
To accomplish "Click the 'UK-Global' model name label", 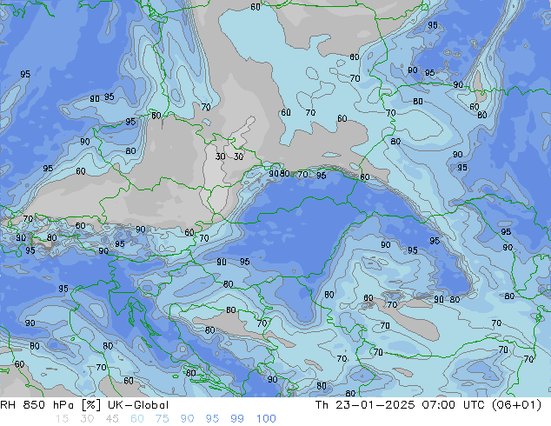I will (x=138, y=405).
